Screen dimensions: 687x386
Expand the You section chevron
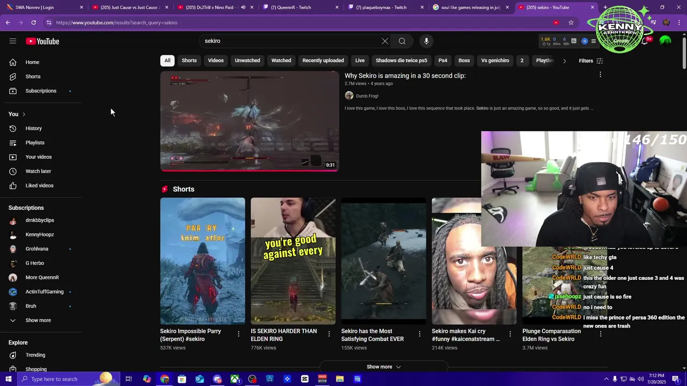[x=24, y=114]
